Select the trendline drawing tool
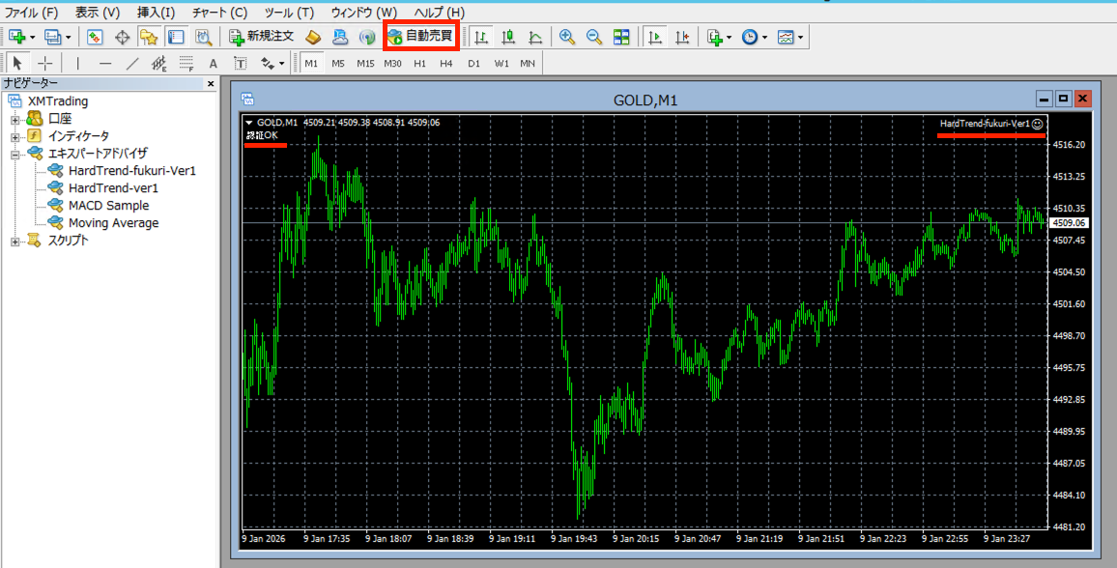Screen dimensions: 1117x568 pyautogui.click(x=132, y=63)
